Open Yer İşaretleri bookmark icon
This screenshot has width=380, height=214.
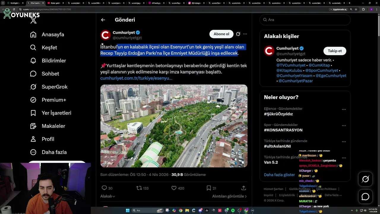point(33,113)
